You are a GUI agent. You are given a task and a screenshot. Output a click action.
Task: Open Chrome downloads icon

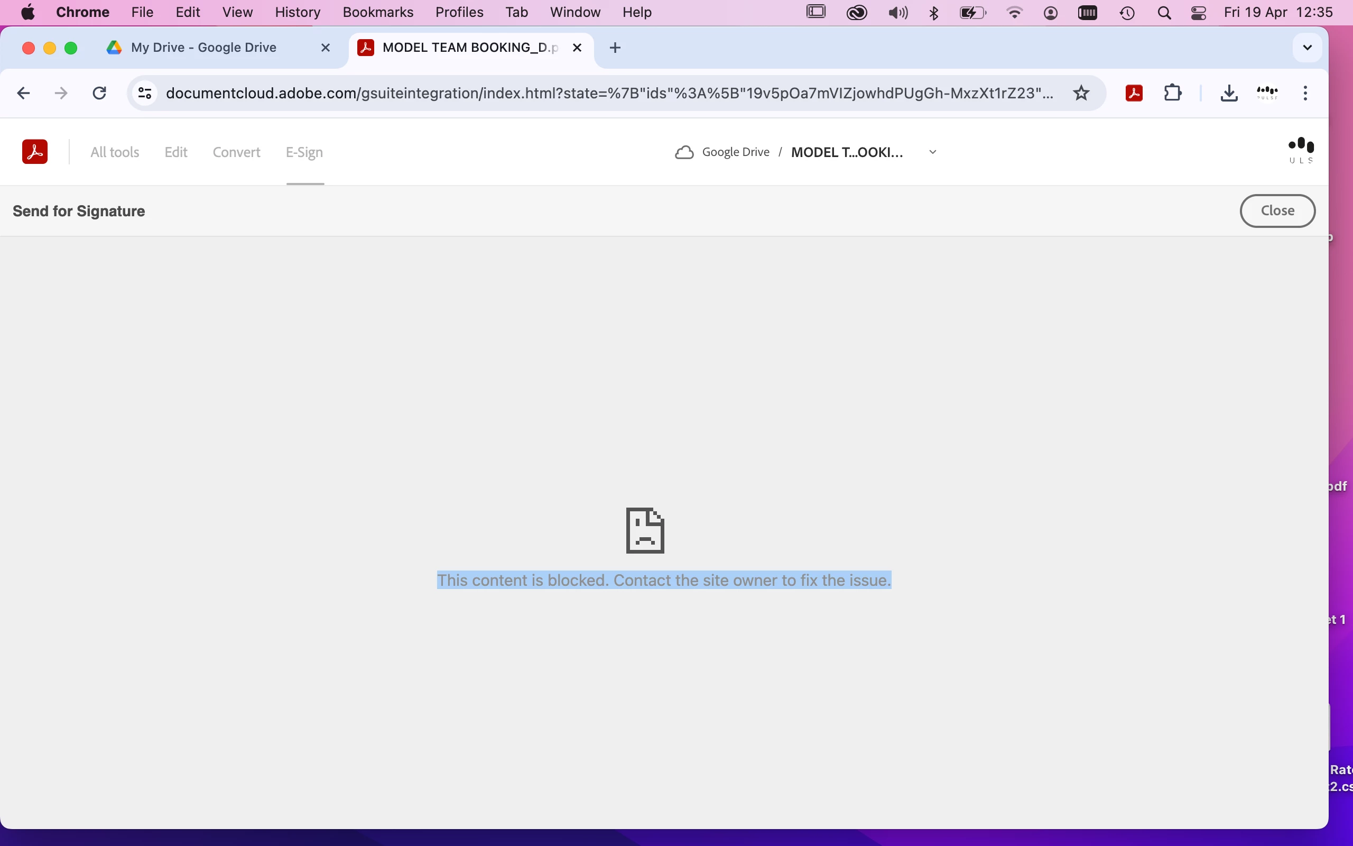coord(1228,93)
